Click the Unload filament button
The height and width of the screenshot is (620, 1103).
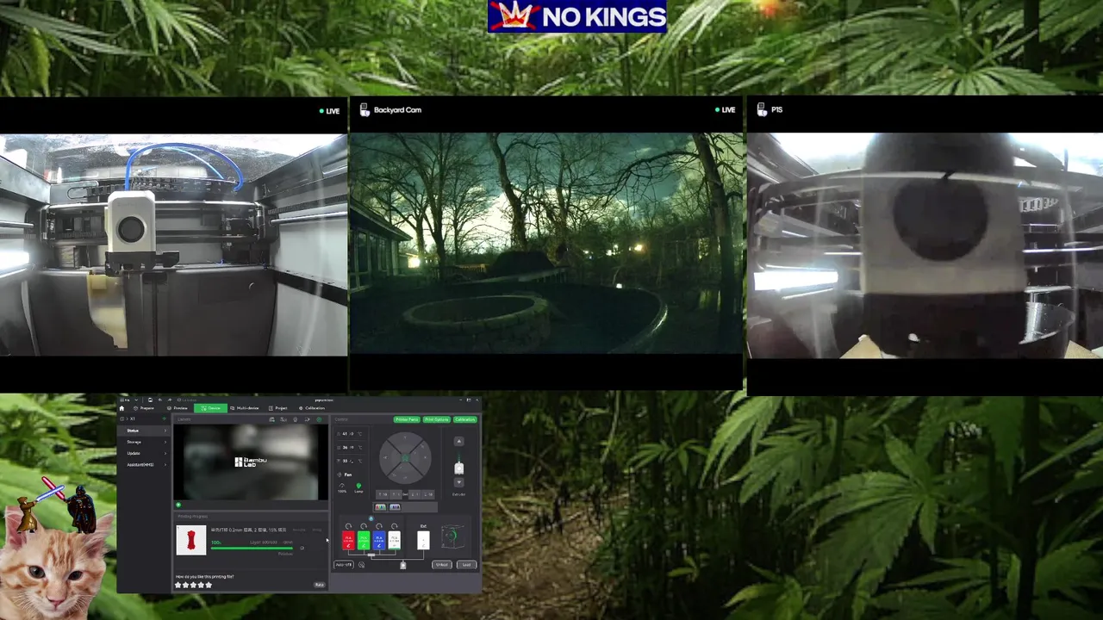click(x=442, y=565)
